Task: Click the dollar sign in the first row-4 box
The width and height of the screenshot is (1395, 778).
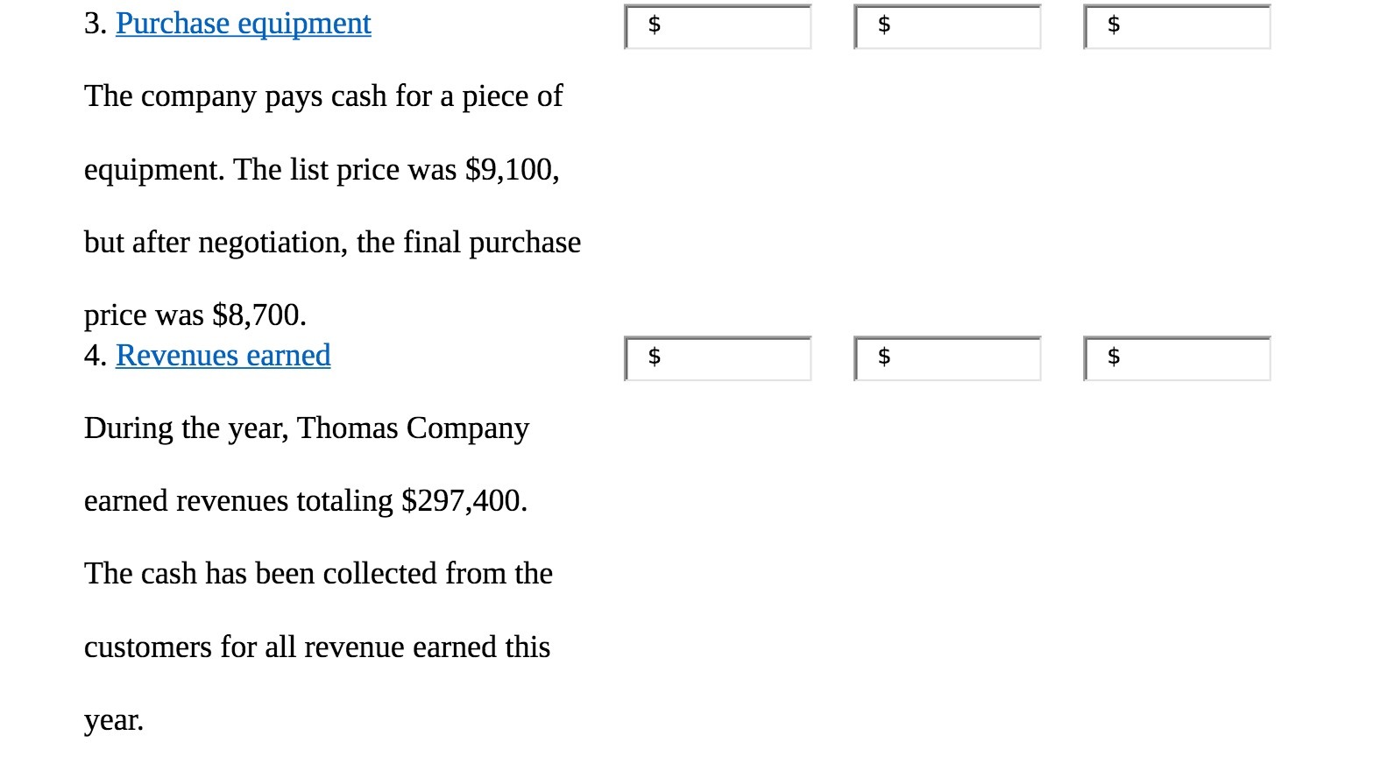Action: pos(654,357)
